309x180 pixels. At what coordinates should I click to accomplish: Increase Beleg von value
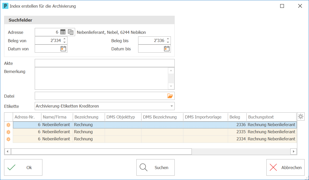[64, 39]
